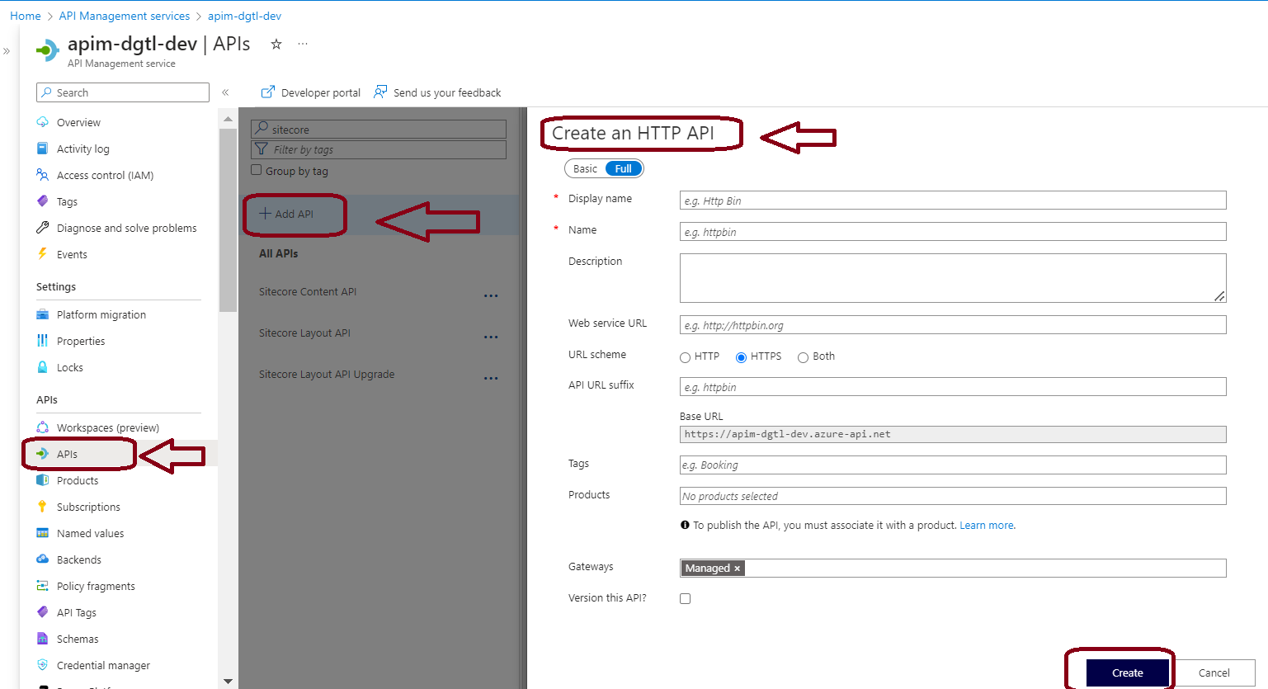Open the Gateways selection field

[x=953, y=568]
